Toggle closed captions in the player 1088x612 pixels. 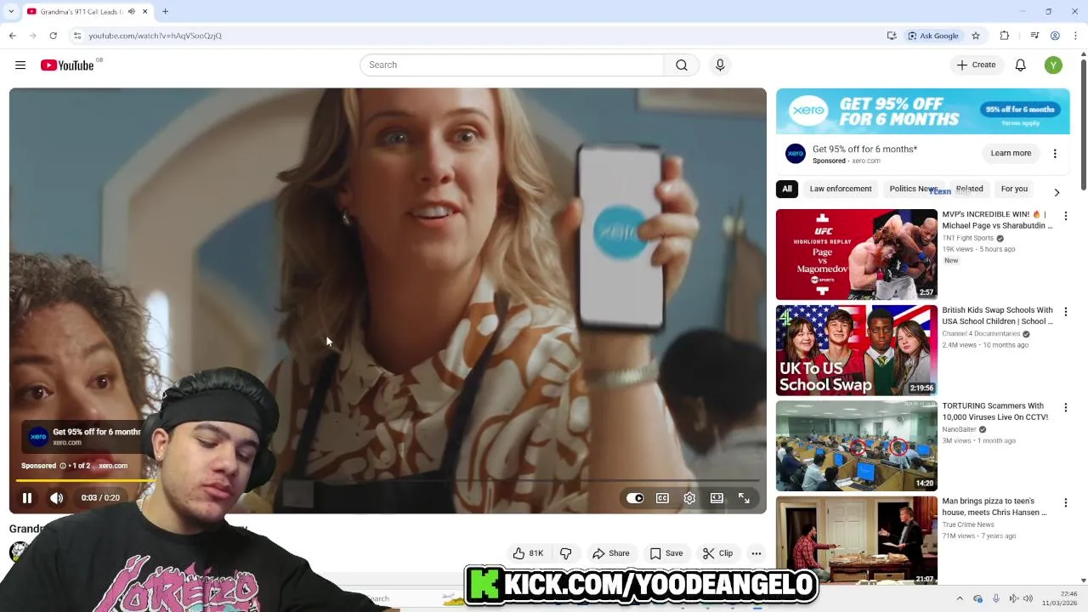point(662,498)
